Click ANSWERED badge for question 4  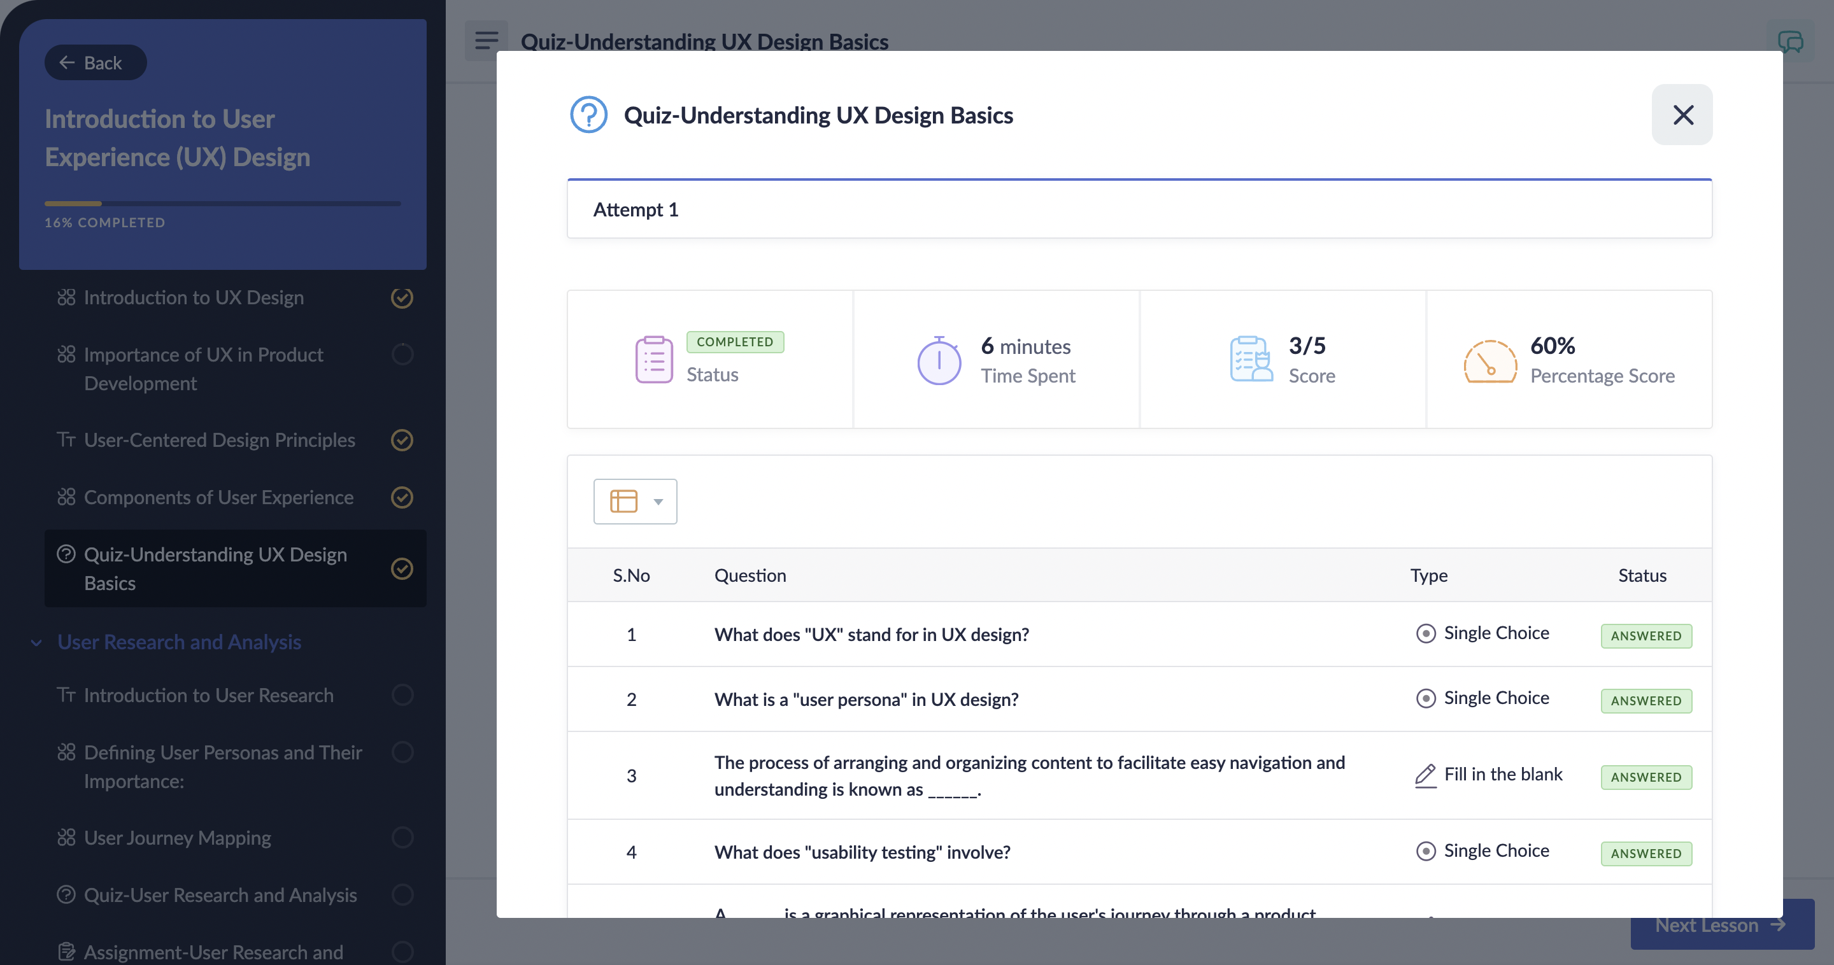[1646, 853]
